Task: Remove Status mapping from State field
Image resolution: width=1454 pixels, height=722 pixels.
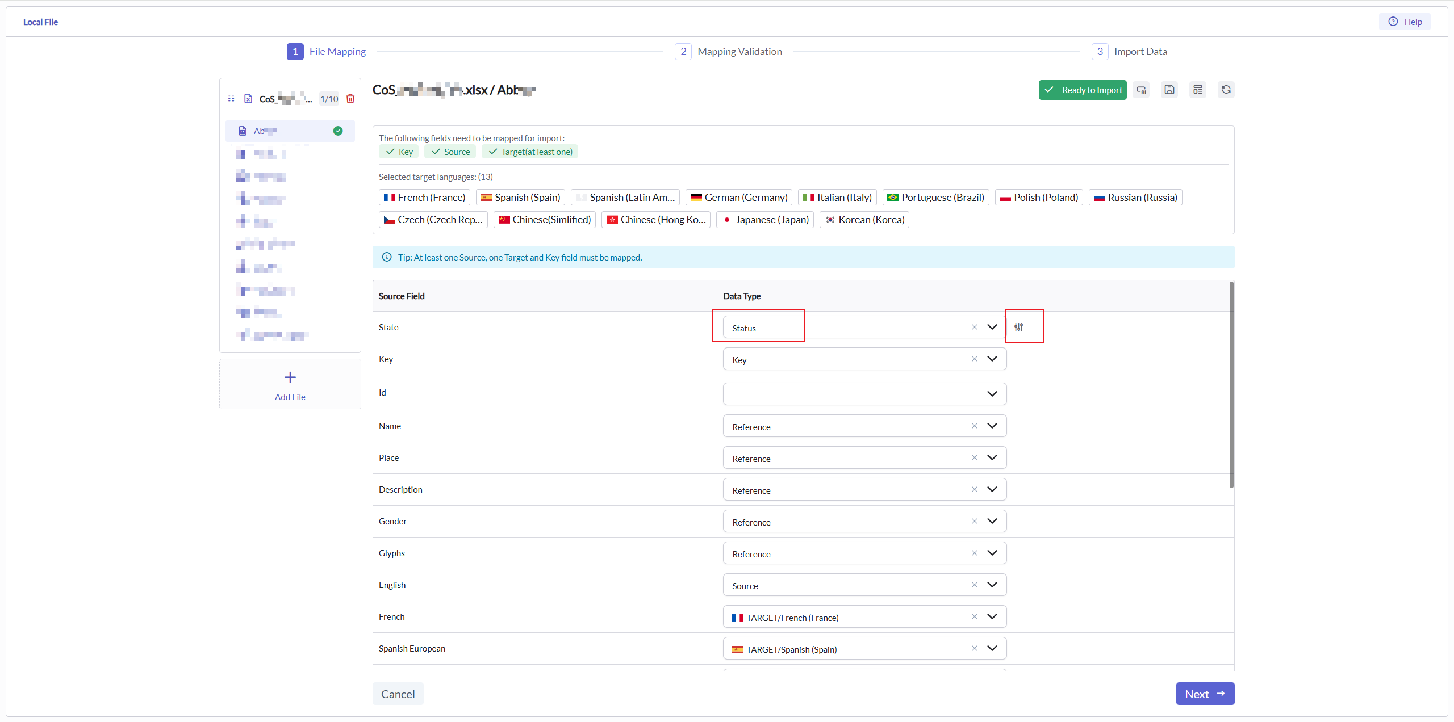Action: click(975, 327)
